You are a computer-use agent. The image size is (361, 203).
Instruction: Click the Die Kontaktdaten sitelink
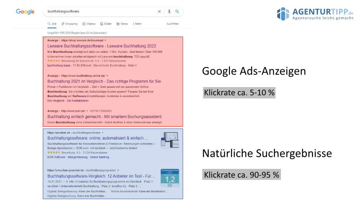point(78,101)
